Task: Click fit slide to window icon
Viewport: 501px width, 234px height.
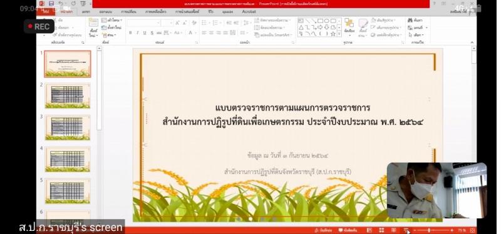Action: pos(472,230)
